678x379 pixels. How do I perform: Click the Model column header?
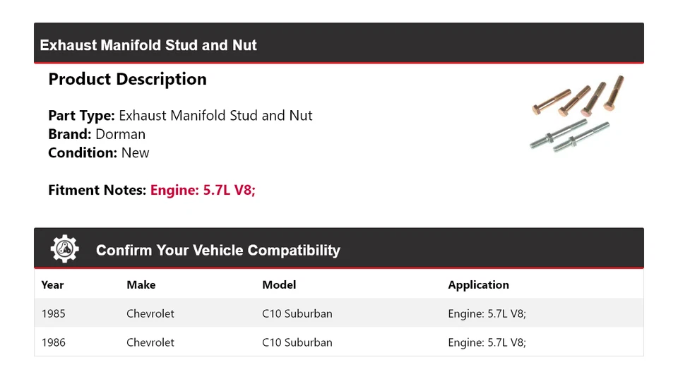pyautogui.click(x=279, y=285)
